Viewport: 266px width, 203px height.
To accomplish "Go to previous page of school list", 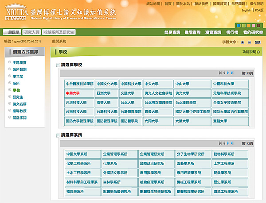I will coord(224,73).
